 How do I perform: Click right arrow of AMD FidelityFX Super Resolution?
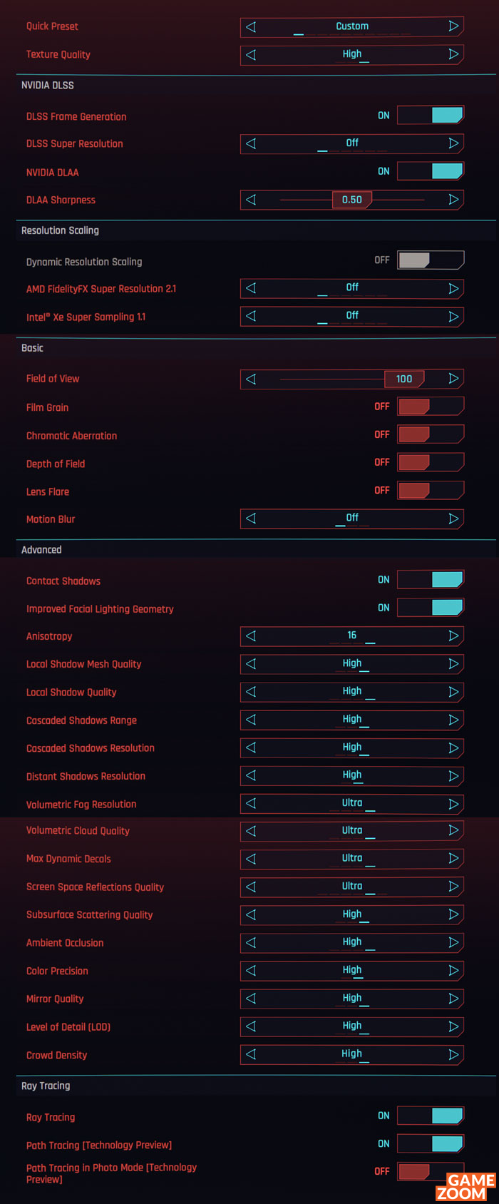pos(453,288)
